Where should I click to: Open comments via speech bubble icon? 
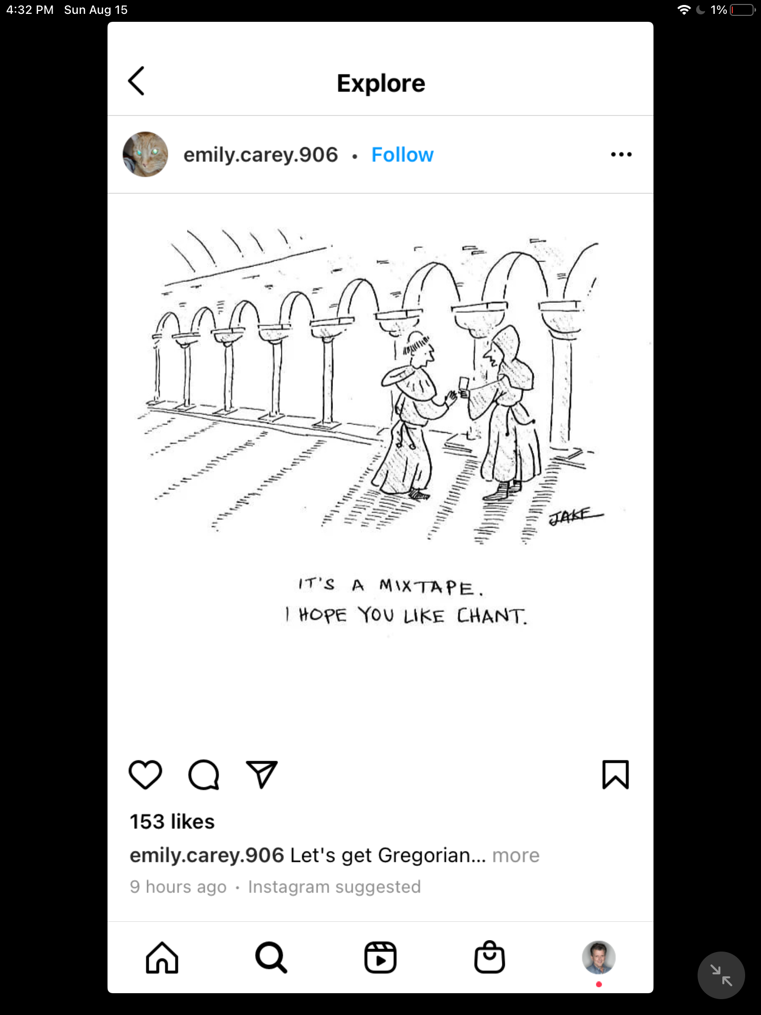[204, 774]
